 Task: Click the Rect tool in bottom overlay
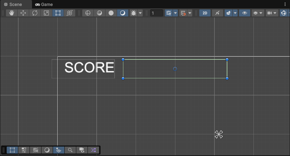coord(12,150)
